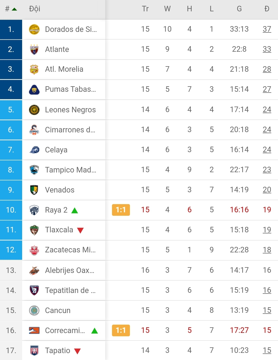The width and height of the screenshot is (278, 360).
Task: Click the Atlante club crest
Action: tap(34, 49)
